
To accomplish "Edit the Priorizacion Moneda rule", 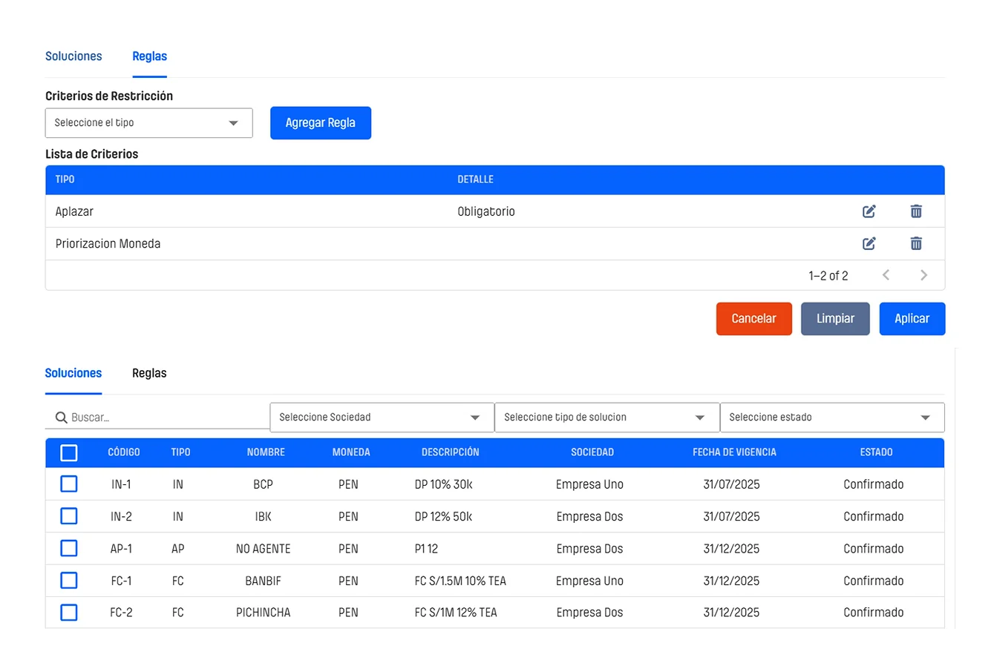I will click(x=869, y=243).
